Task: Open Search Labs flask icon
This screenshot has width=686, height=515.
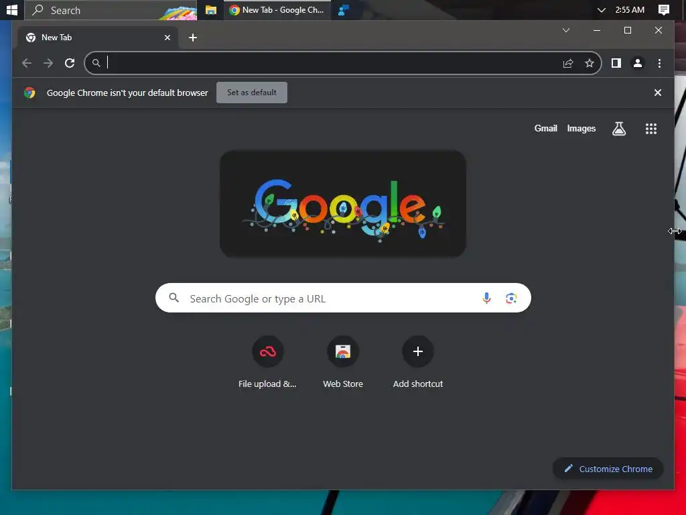Action: point(618,128)
